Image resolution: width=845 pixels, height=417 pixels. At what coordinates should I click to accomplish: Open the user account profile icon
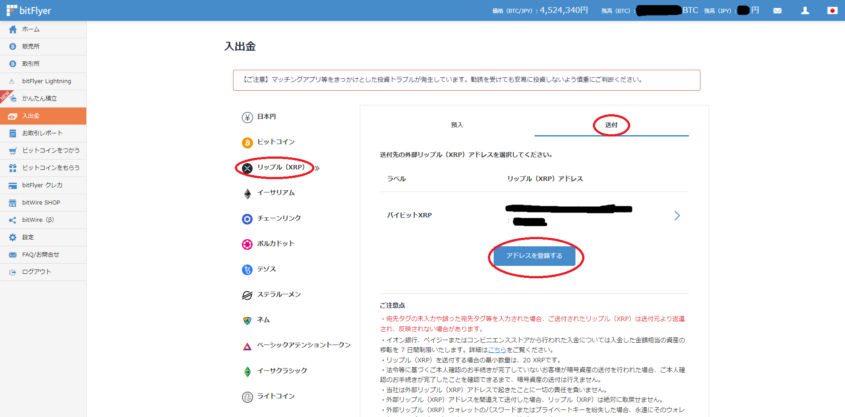tap(805, 11)
